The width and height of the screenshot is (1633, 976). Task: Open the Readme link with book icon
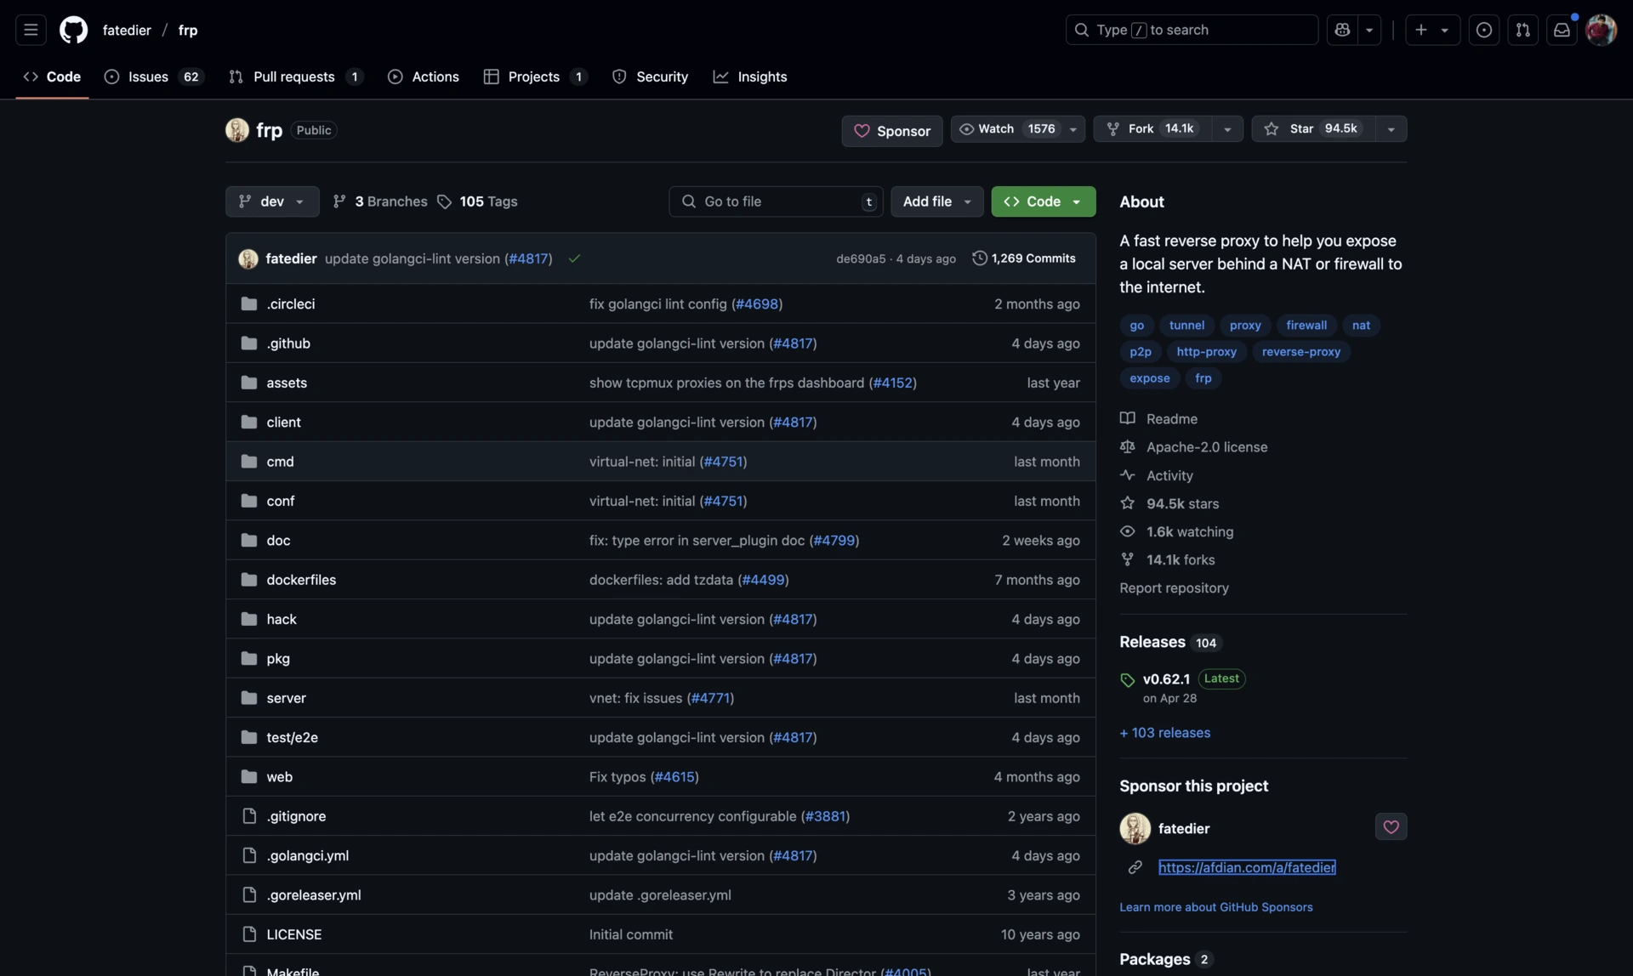click(1158, 419)
